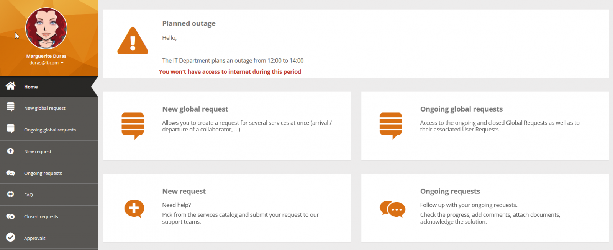Click the Ongoing requests tile heading
Screen dimensions: 613x250
point(450,191)
